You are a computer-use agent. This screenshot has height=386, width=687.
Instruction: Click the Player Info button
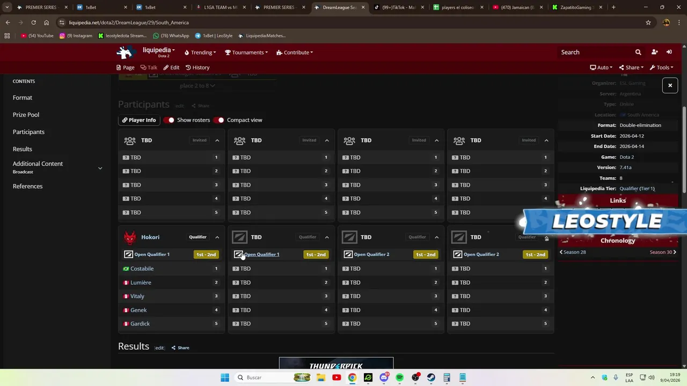(x=138, y=120)
